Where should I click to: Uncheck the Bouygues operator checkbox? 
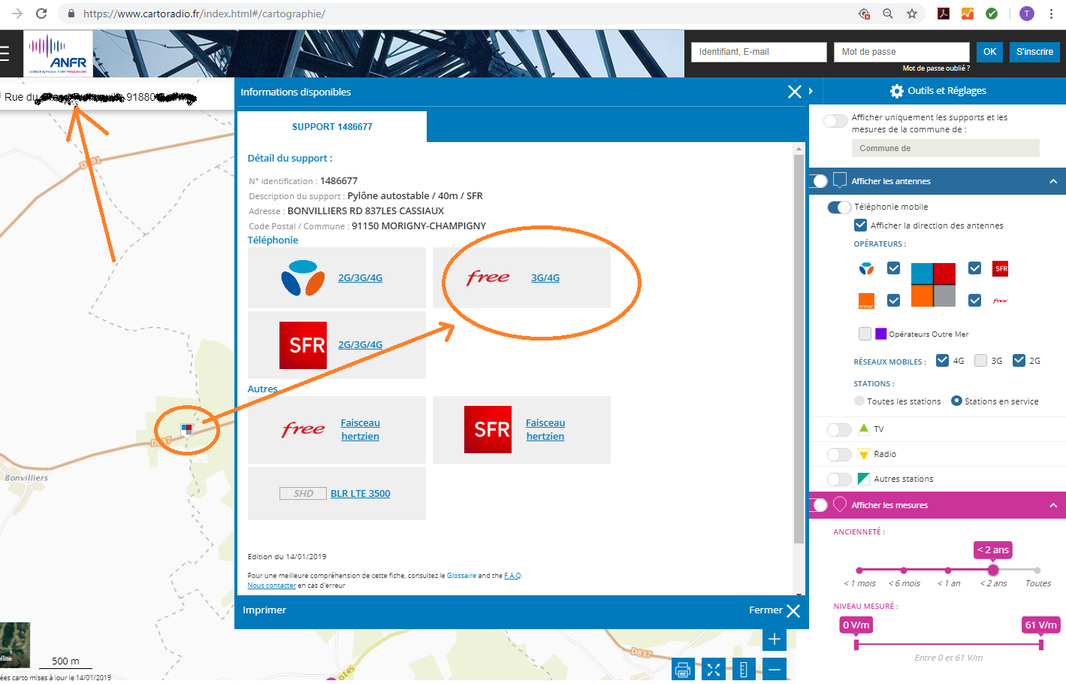pos(893,268)
